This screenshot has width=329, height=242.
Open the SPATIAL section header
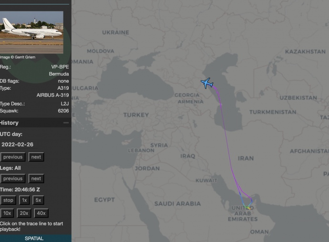tap(34, 238)
